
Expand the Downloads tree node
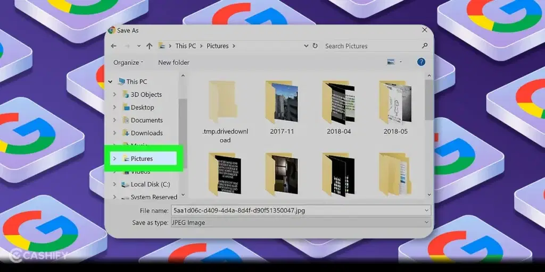115,133
